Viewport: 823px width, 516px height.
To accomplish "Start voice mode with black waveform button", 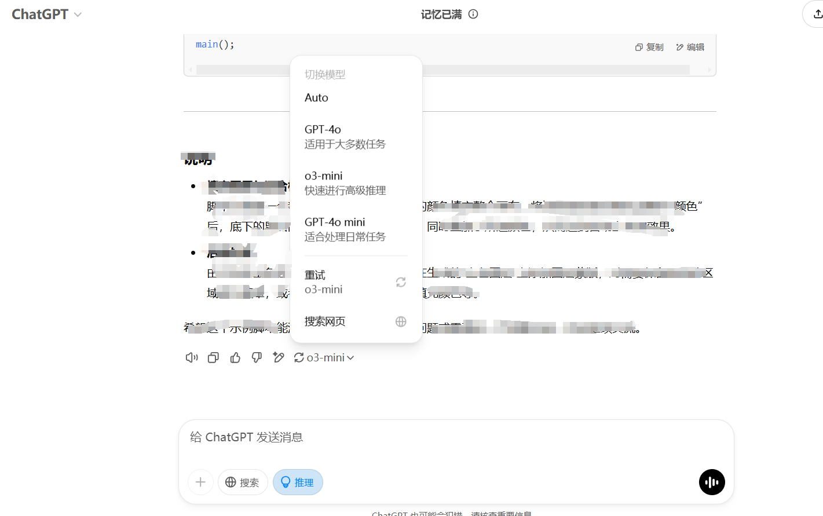I will point(712,482).
